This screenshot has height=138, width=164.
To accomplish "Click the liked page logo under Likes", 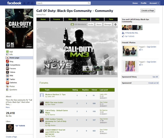I will tap(10, 128).
